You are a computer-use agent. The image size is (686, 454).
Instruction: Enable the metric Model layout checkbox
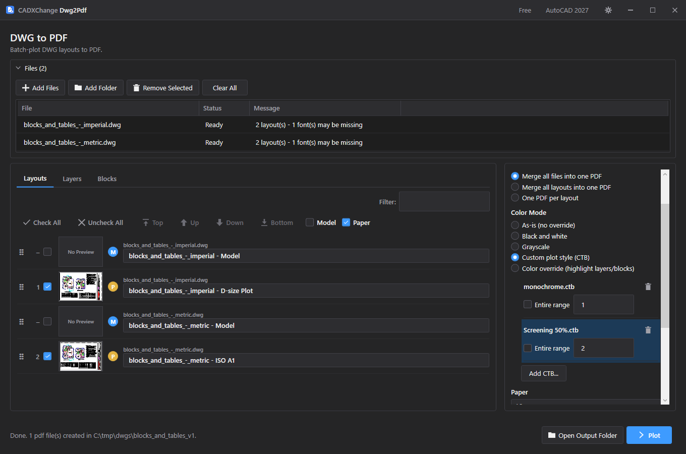(x=47, y=321)
